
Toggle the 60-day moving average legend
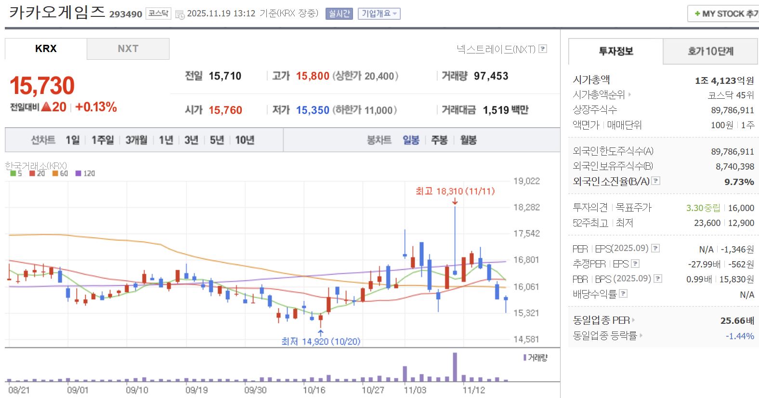(55, 173)
